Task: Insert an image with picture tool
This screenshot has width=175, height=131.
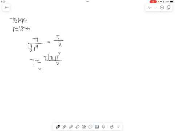Action: (x=97, y=127)
